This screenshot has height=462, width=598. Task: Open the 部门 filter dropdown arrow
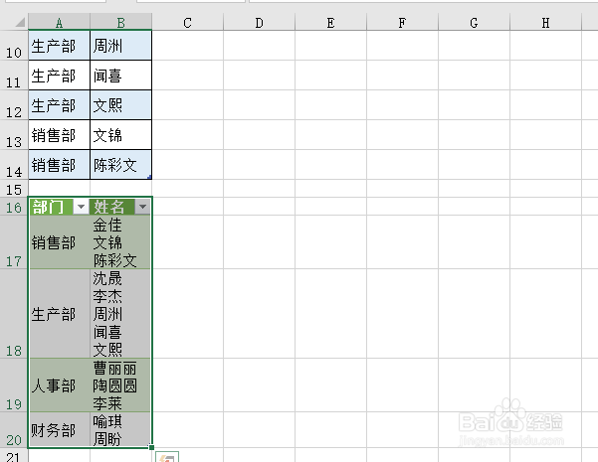pyautogui.click(x=81, y=207)
